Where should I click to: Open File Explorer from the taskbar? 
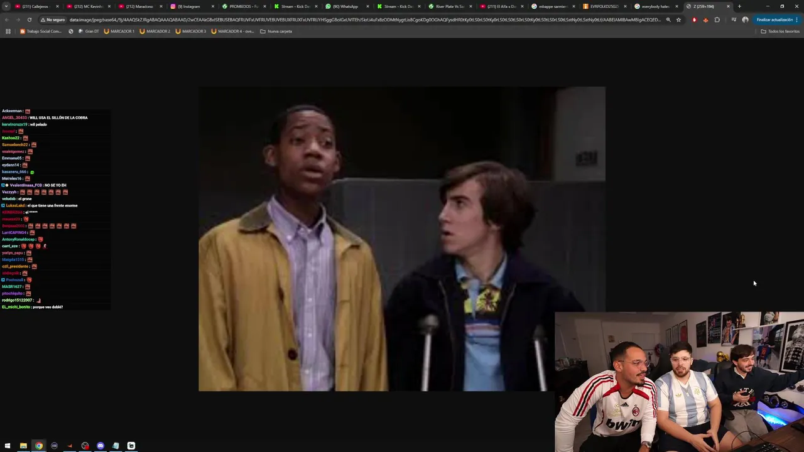point(23,446)
